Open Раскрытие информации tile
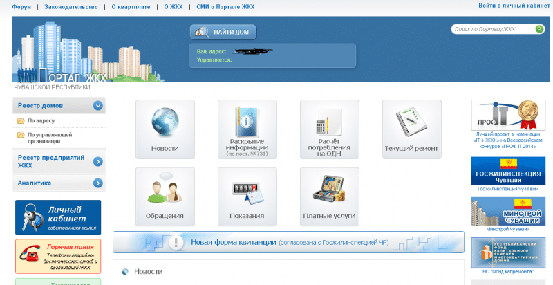The height and width of the screenshot is (285, 553). coord(247,129)
